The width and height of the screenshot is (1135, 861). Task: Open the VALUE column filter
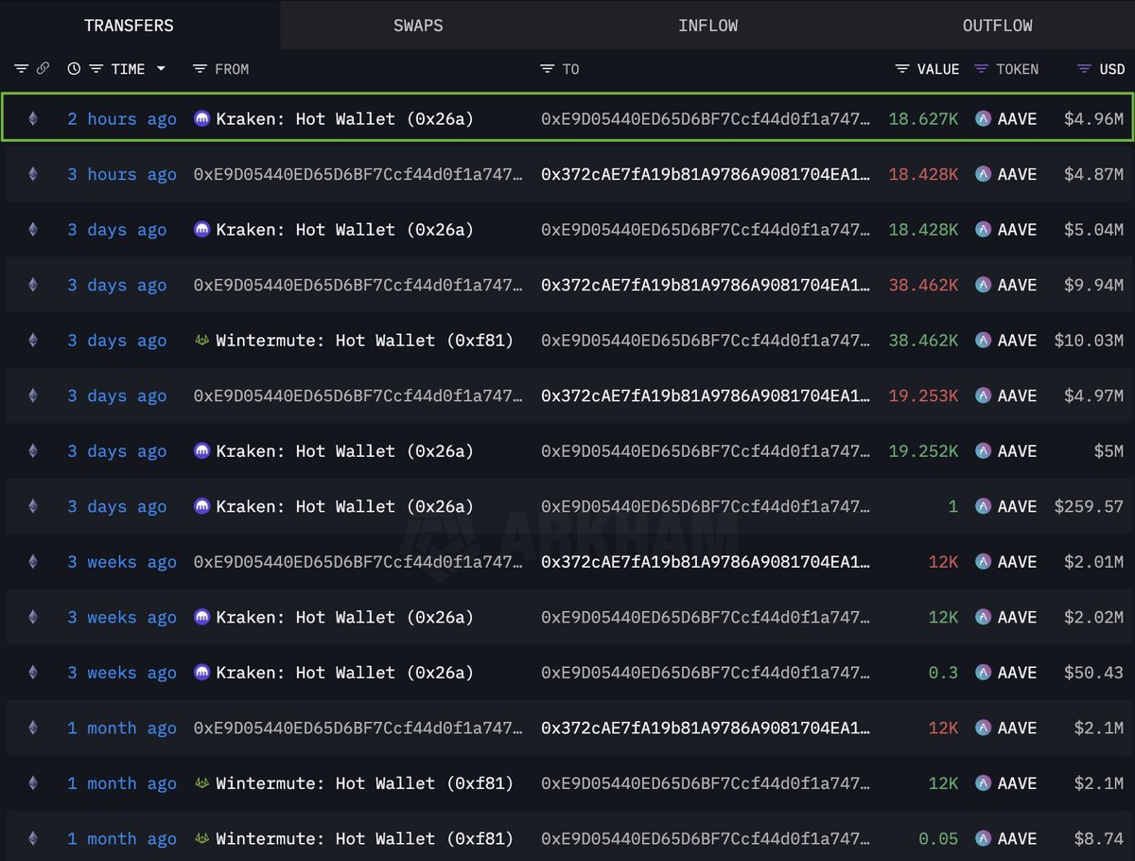(x=902, y=69)
